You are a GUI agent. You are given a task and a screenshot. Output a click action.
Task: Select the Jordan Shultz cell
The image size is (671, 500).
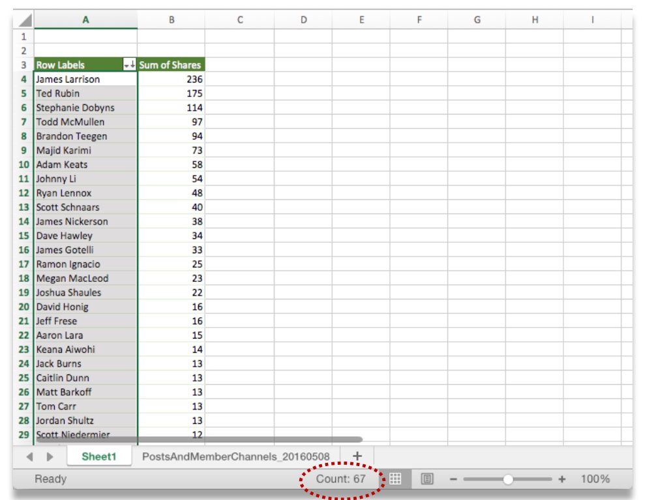85,420
